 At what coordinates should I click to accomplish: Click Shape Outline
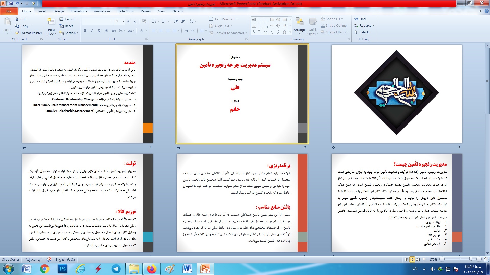click(335, 25)
